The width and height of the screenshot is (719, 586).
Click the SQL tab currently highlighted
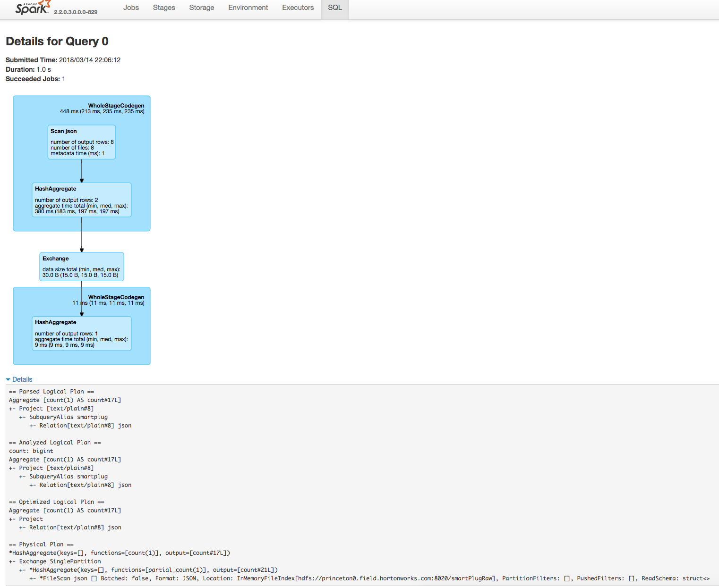tap(334, 8)
